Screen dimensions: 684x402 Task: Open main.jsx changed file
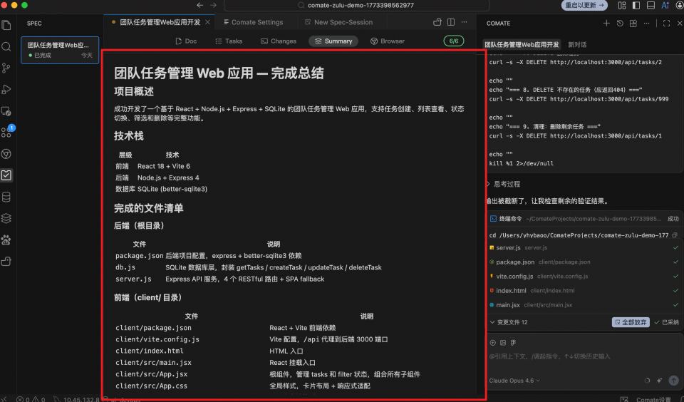[584, 305]
